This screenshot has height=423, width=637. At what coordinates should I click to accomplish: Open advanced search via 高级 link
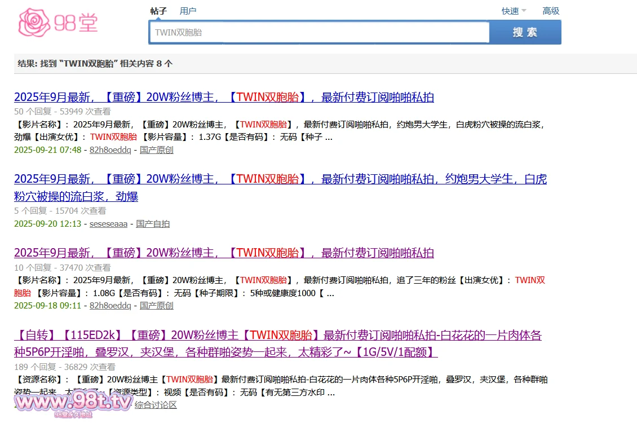[x=551, y=10]
